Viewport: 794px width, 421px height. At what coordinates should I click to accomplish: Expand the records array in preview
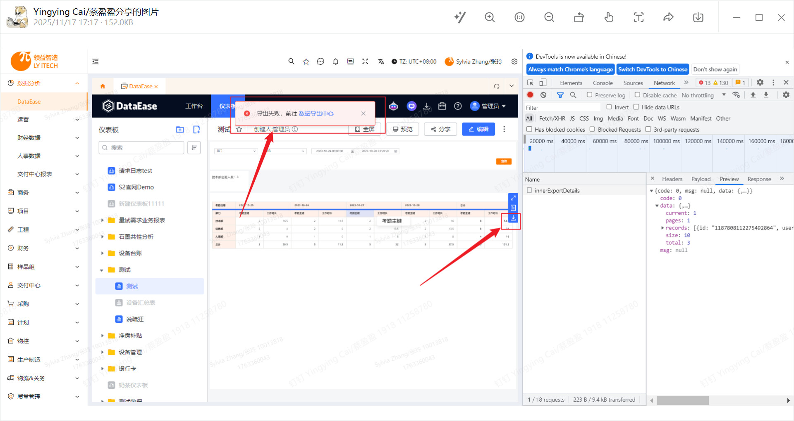[662, 228]
